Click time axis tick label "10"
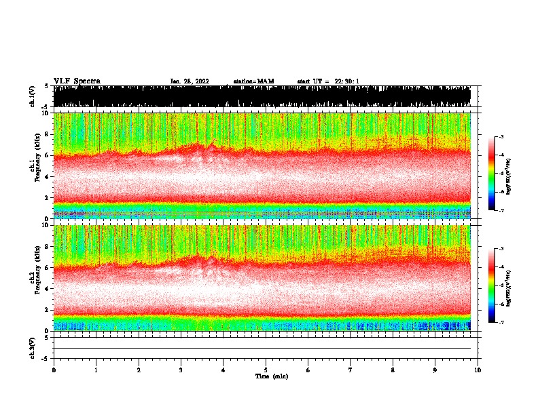 click(x=478, y=370)
